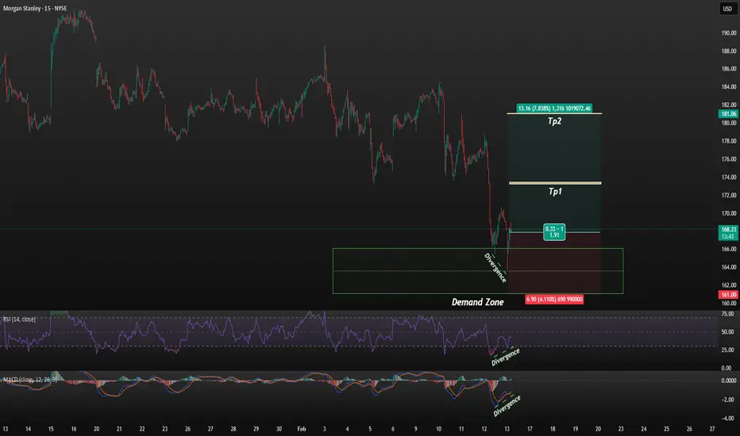Click the risk/reward ratio box 1.91
Viewport: 740px width, 436px height.
554,232
